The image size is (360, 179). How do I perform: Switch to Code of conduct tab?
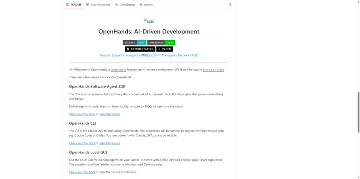(98, 5)
